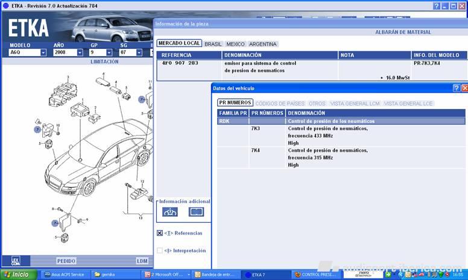
Task: Click the green network tray icon
Action: point(440,275)
